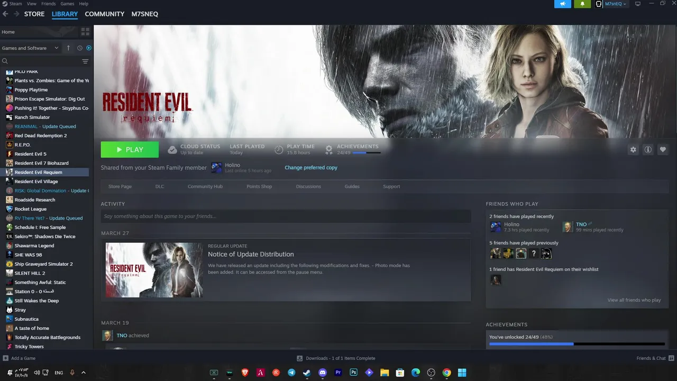
Task: Click Change preferred copy link
Action: click(311, 168)
